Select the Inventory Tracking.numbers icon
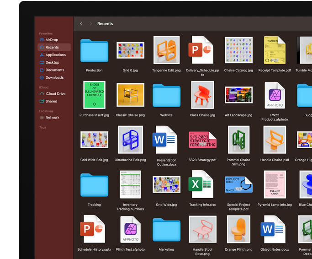Screen dimensions: 312x259 pos(130,184)
